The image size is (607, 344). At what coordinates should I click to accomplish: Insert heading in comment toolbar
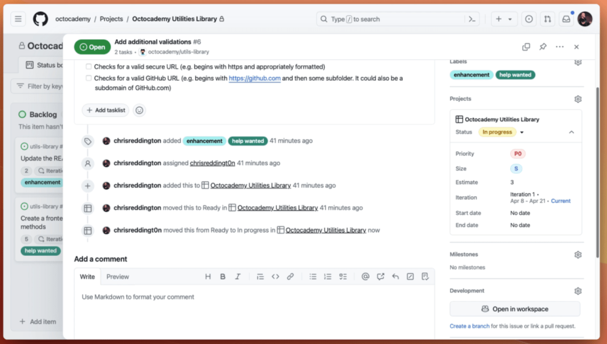coord(208,277)
